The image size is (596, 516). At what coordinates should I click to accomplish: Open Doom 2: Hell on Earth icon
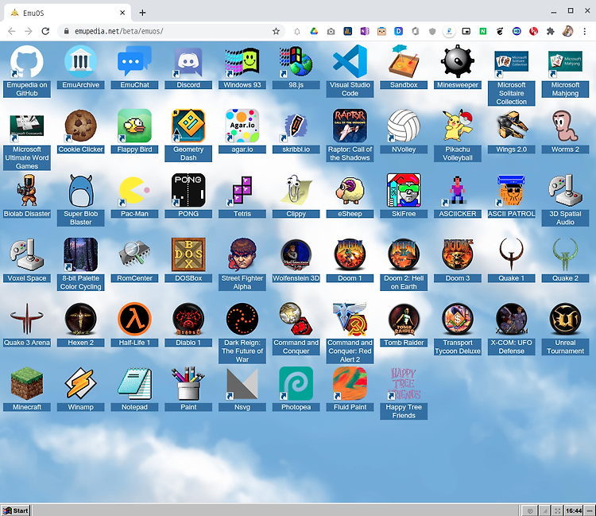click(x=404, y=254)
